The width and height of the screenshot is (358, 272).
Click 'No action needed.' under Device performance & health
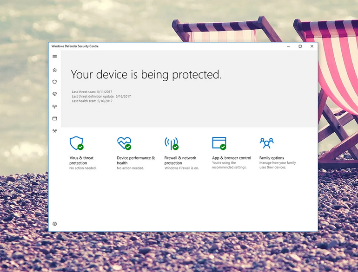pos(130,168)
